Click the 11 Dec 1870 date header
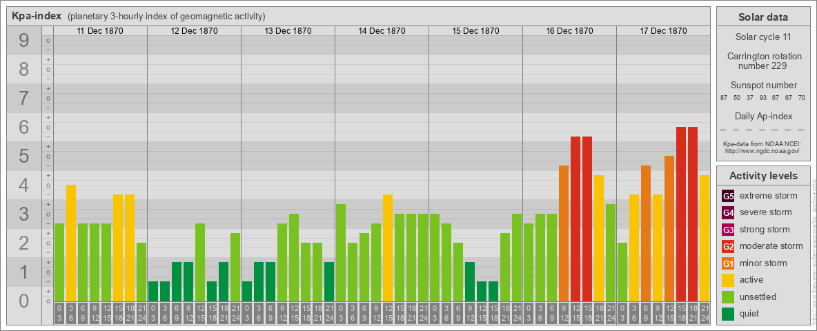The height and width of the screenshot is (331, 817). [x=100, y=31]
